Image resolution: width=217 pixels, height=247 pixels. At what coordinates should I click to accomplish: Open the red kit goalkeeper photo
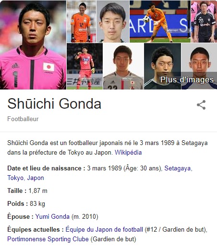(x=84, y=66)
